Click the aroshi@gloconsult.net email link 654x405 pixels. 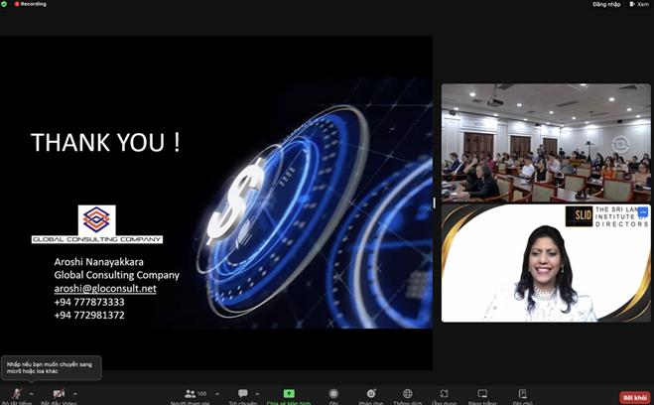[105, 288]
